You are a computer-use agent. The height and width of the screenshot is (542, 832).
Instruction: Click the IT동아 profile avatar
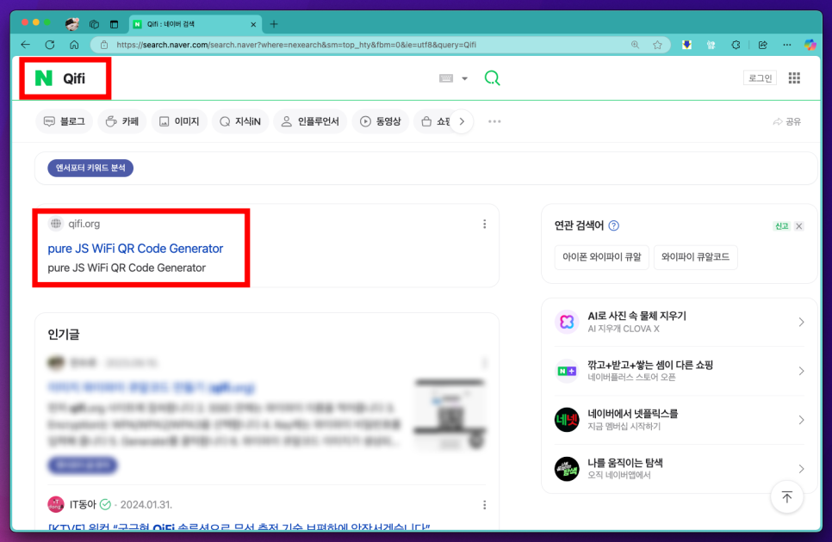coord(56,504)
